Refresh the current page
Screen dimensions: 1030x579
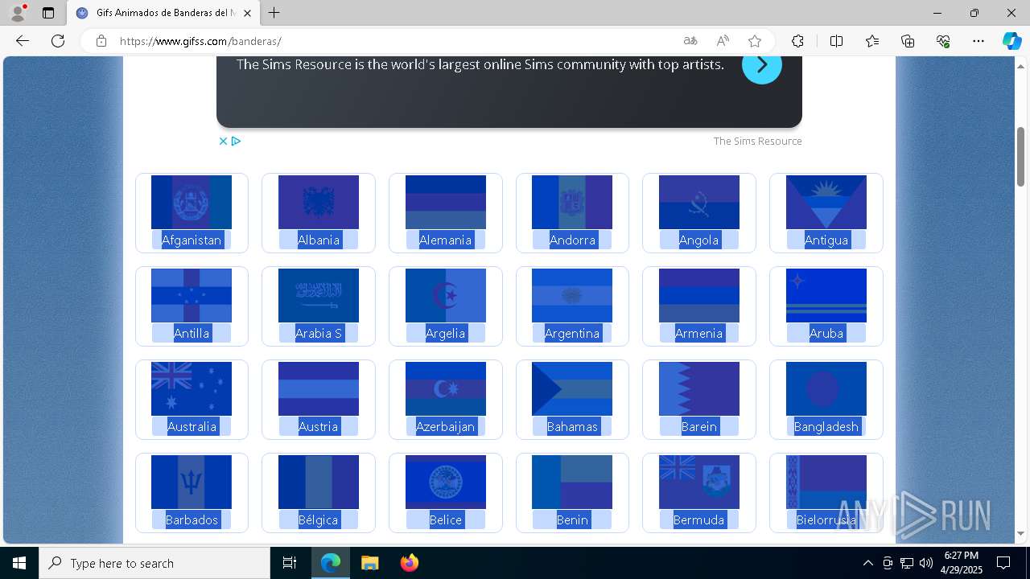tap(58, 41)
